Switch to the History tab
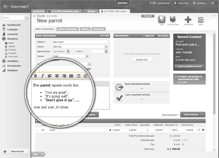Image resolution: width=219 pixels, height=158 pixels. pyautogui.click(x=85, y=29)
